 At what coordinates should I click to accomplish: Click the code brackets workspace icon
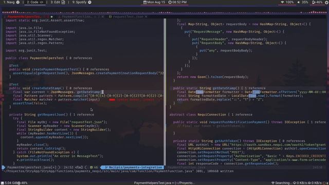(42, 2)
